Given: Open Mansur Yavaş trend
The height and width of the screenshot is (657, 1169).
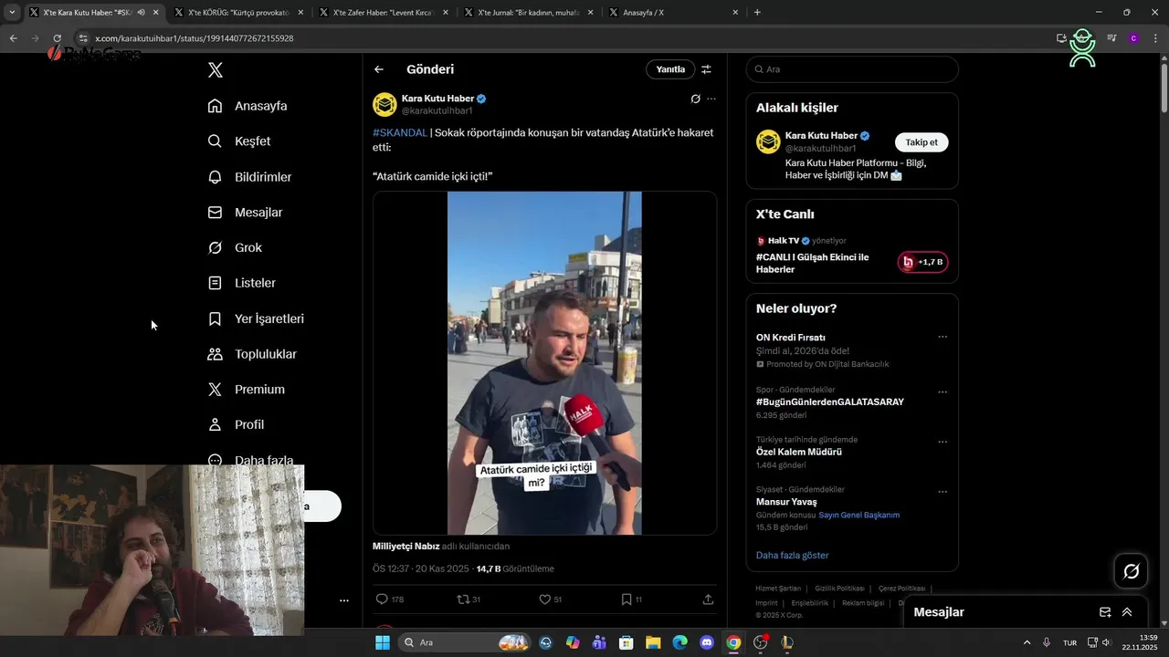Looking at the screenshot, I should tap(786, 502).
